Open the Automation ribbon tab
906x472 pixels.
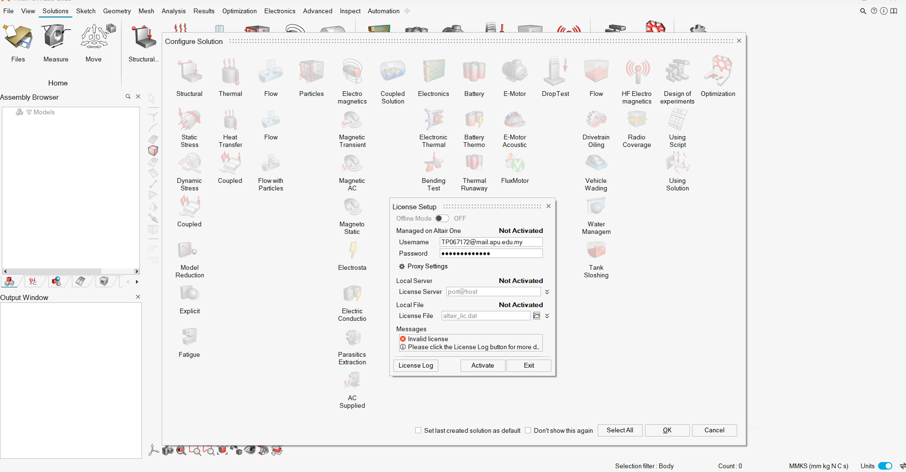383,11
